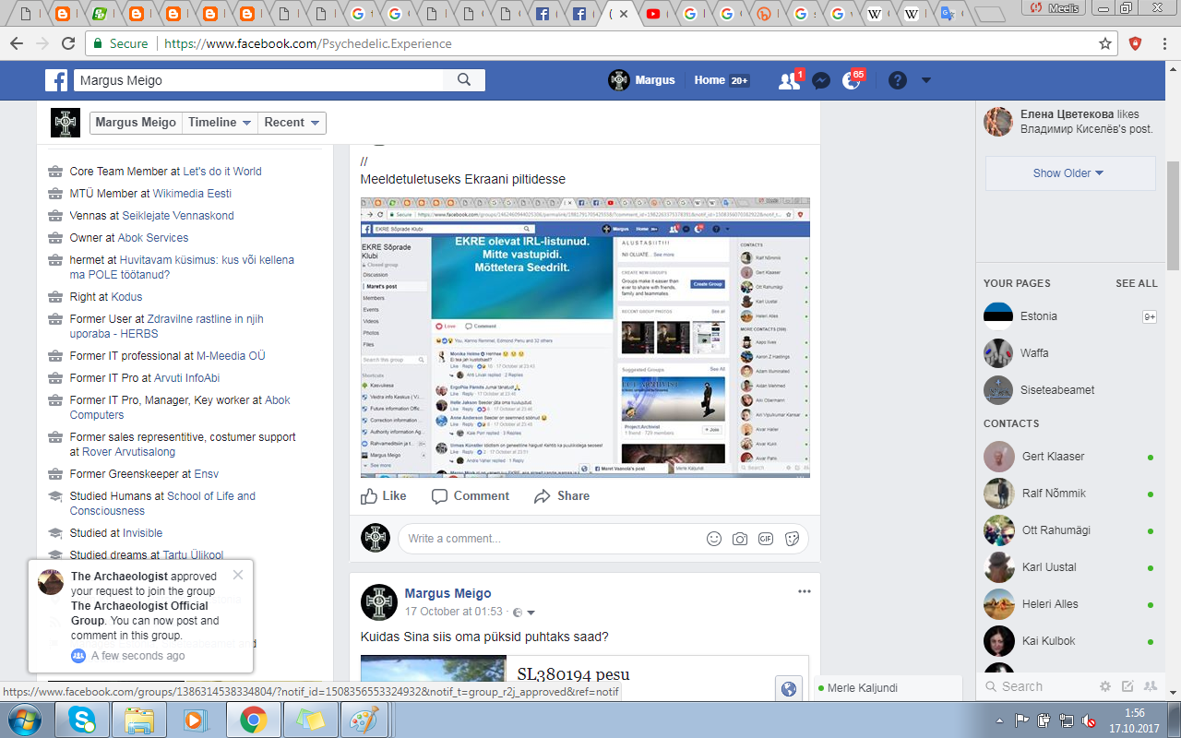Viewport: 1181px width, 738px height.
Task: Click Comment under the screenshot post
Action: click(x=471, y=496)
